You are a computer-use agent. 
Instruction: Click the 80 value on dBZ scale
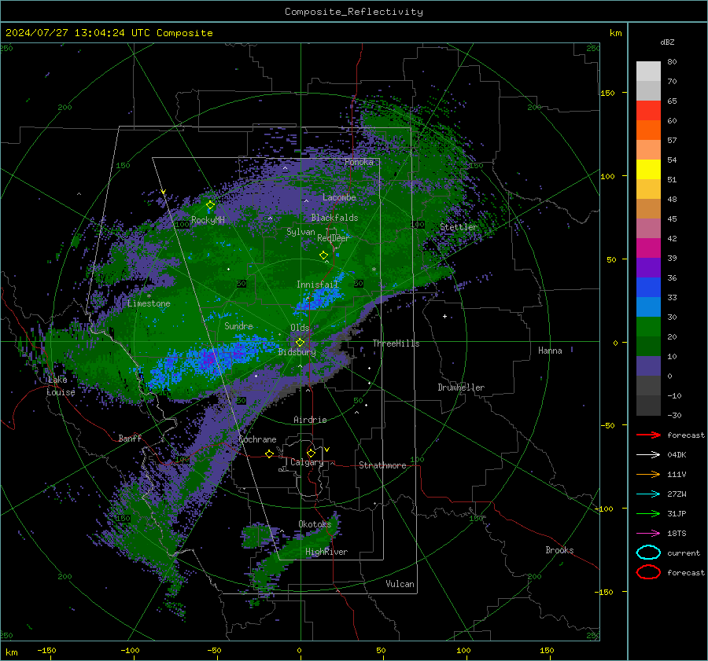tap(672, 62)
